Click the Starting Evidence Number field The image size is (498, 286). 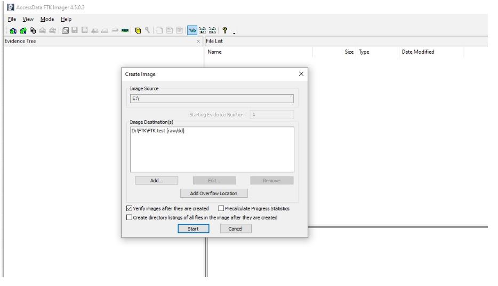(x=271, y=114)
